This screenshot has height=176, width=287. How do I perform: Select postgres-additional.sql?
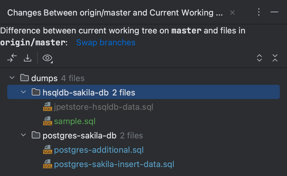pos(99,150)
